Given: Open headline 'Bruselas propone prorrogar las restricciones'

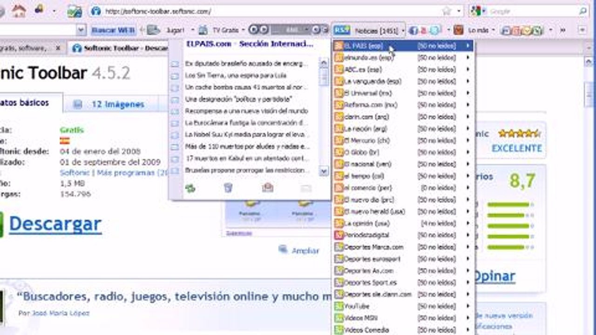Looking at the screenshot, I should pos(247,170).
